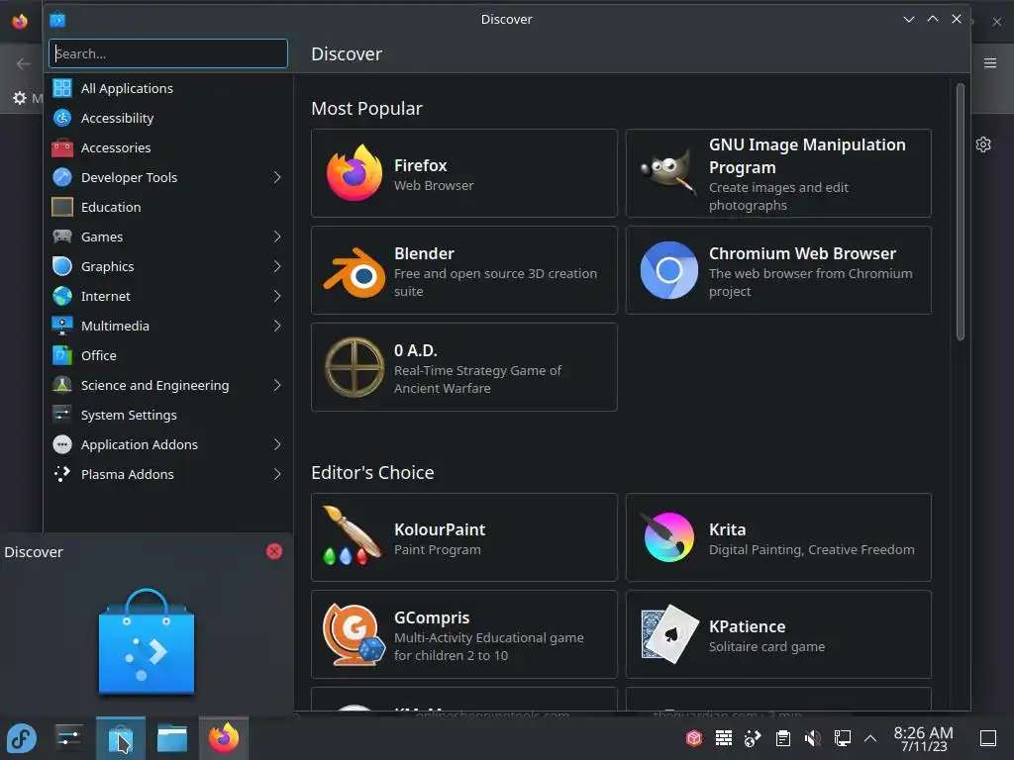This screenshot has height=760, width=1014.
Task: Open the Accessories category
Action: coord(168,147)
